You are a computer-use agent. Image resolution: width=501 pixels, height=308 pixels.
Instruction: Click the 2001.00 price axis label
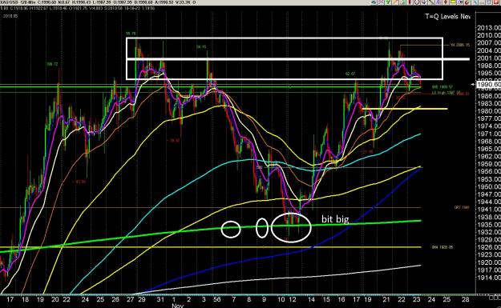click(x=489, y=58)
